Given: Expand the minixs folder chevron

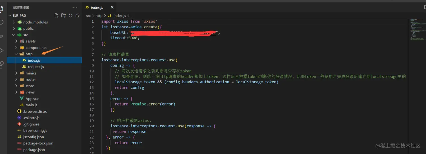Looking at the screenshot, I should 16,73.
